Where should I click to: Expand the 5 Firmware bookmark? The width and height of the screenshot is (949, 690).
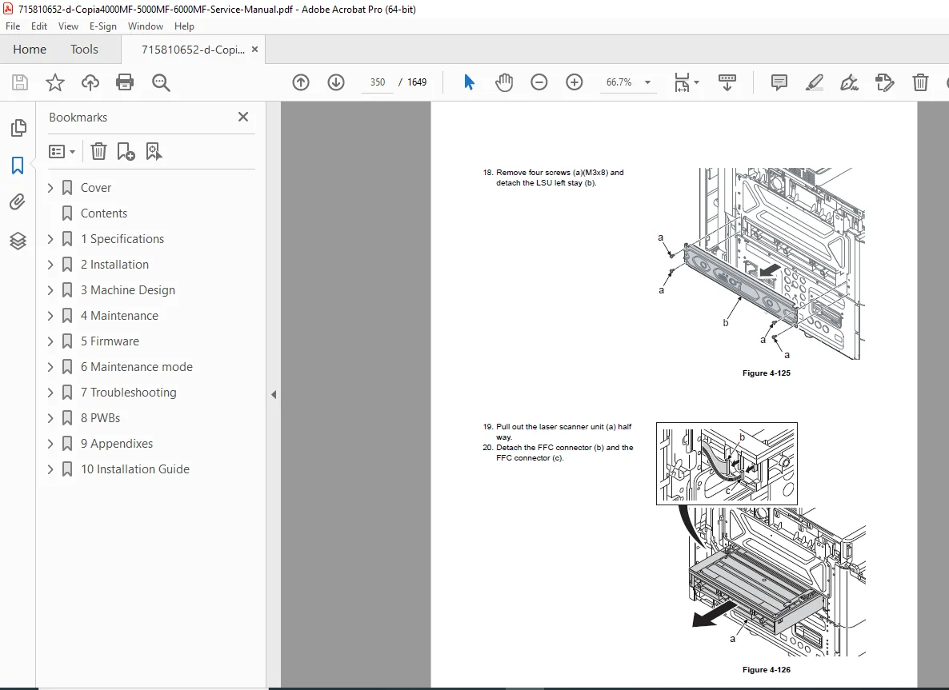click(50, 341)
